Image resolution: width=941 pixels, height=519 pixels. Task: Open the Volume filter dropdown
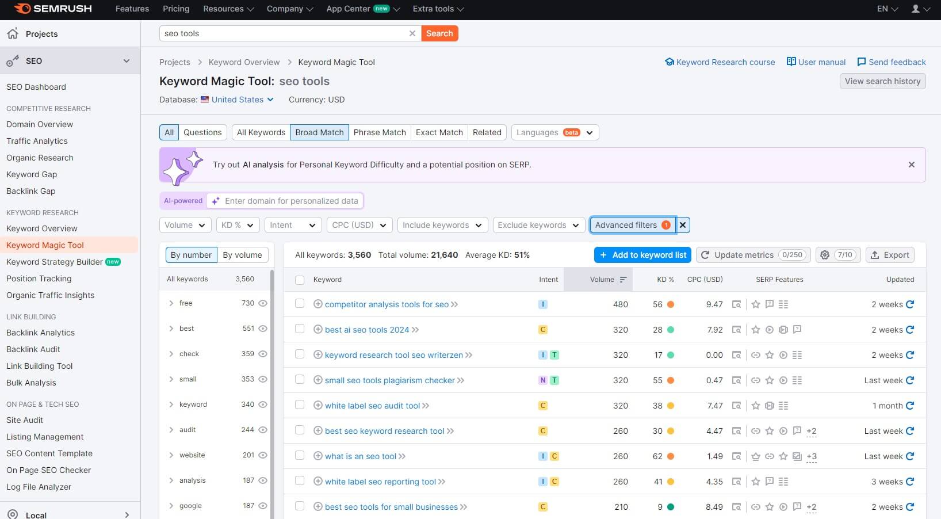point(185,225)
